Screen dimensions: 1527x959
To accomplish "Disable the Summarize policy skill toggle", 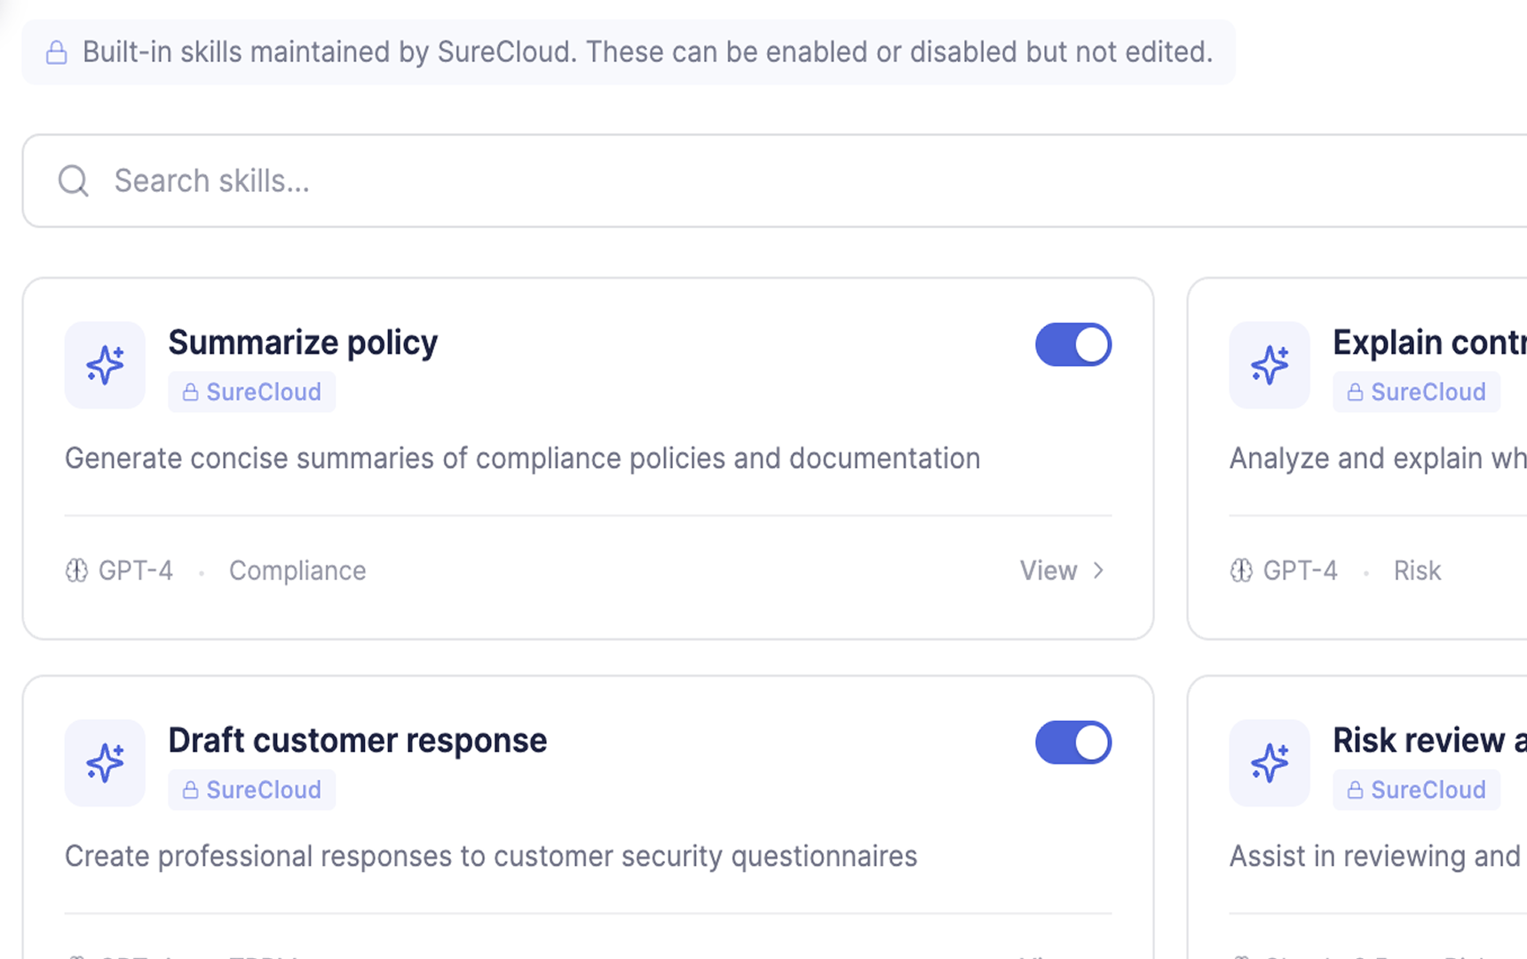I will 1073,345.
